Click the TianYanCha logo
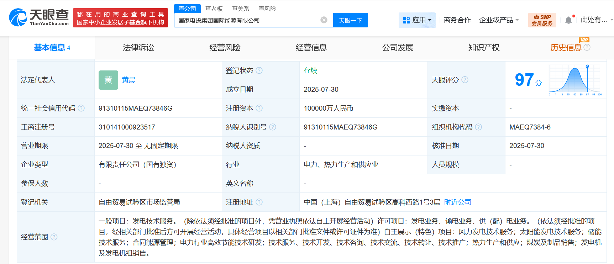This screenshot has height=264, width=614. pos(39,17)
